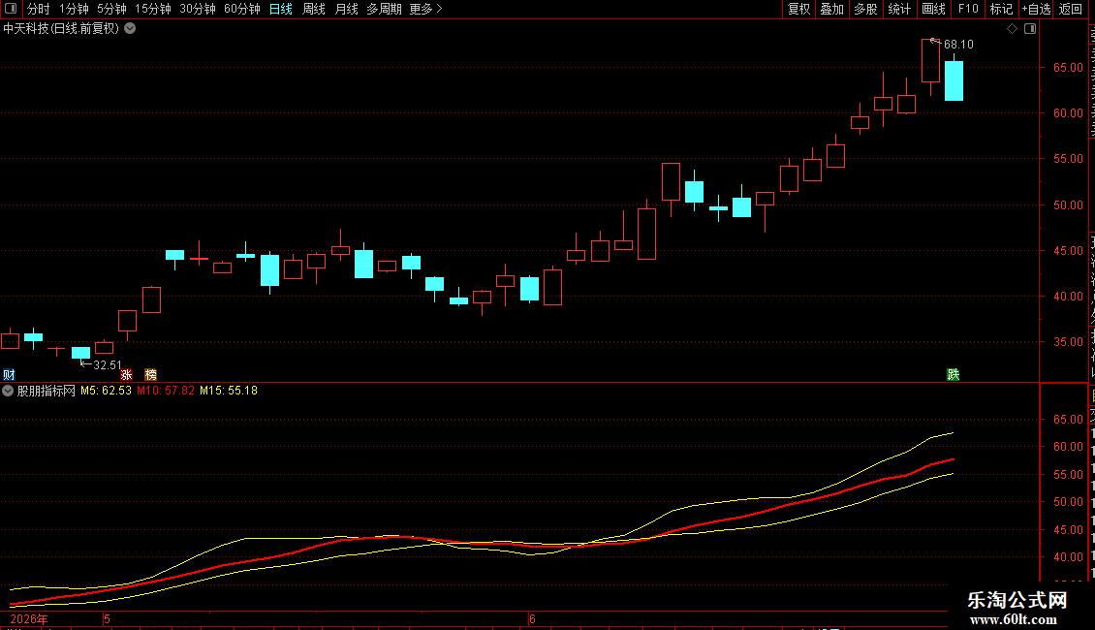Image resolution: width=1095 pixels, height=630 pixels.
Task: Click the month 6 marker on timeline
Action: point(532,619)
